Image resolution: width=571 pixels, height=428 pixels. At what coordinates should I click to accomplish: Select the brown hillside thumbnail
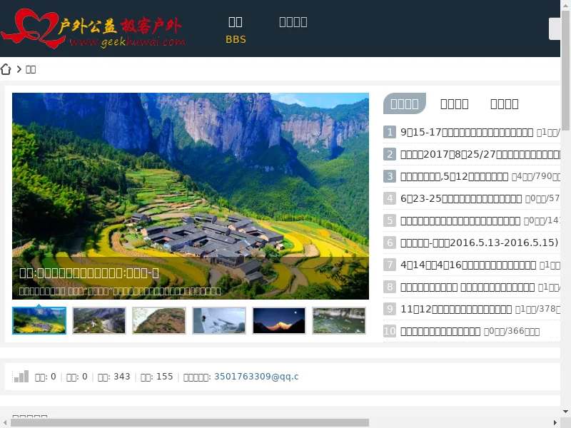pyautogui.click(x=159, y=320)
